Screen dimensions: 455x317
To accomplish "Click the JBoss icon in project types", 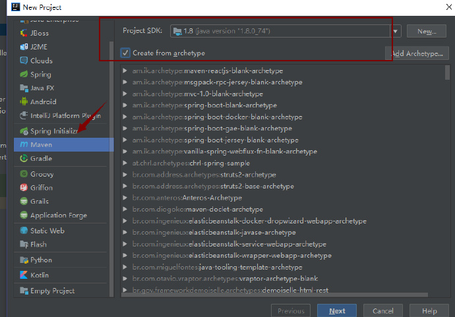I will click(24, 33).
